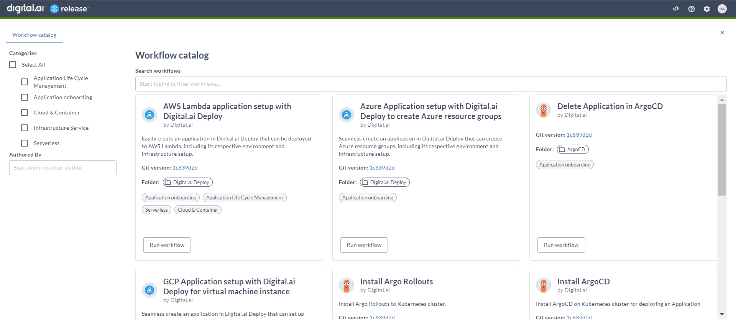Click the Delete Application in ArgoCD title
Image resolution: width=736 pixels, height=328 pixels.
pos(610,106)
